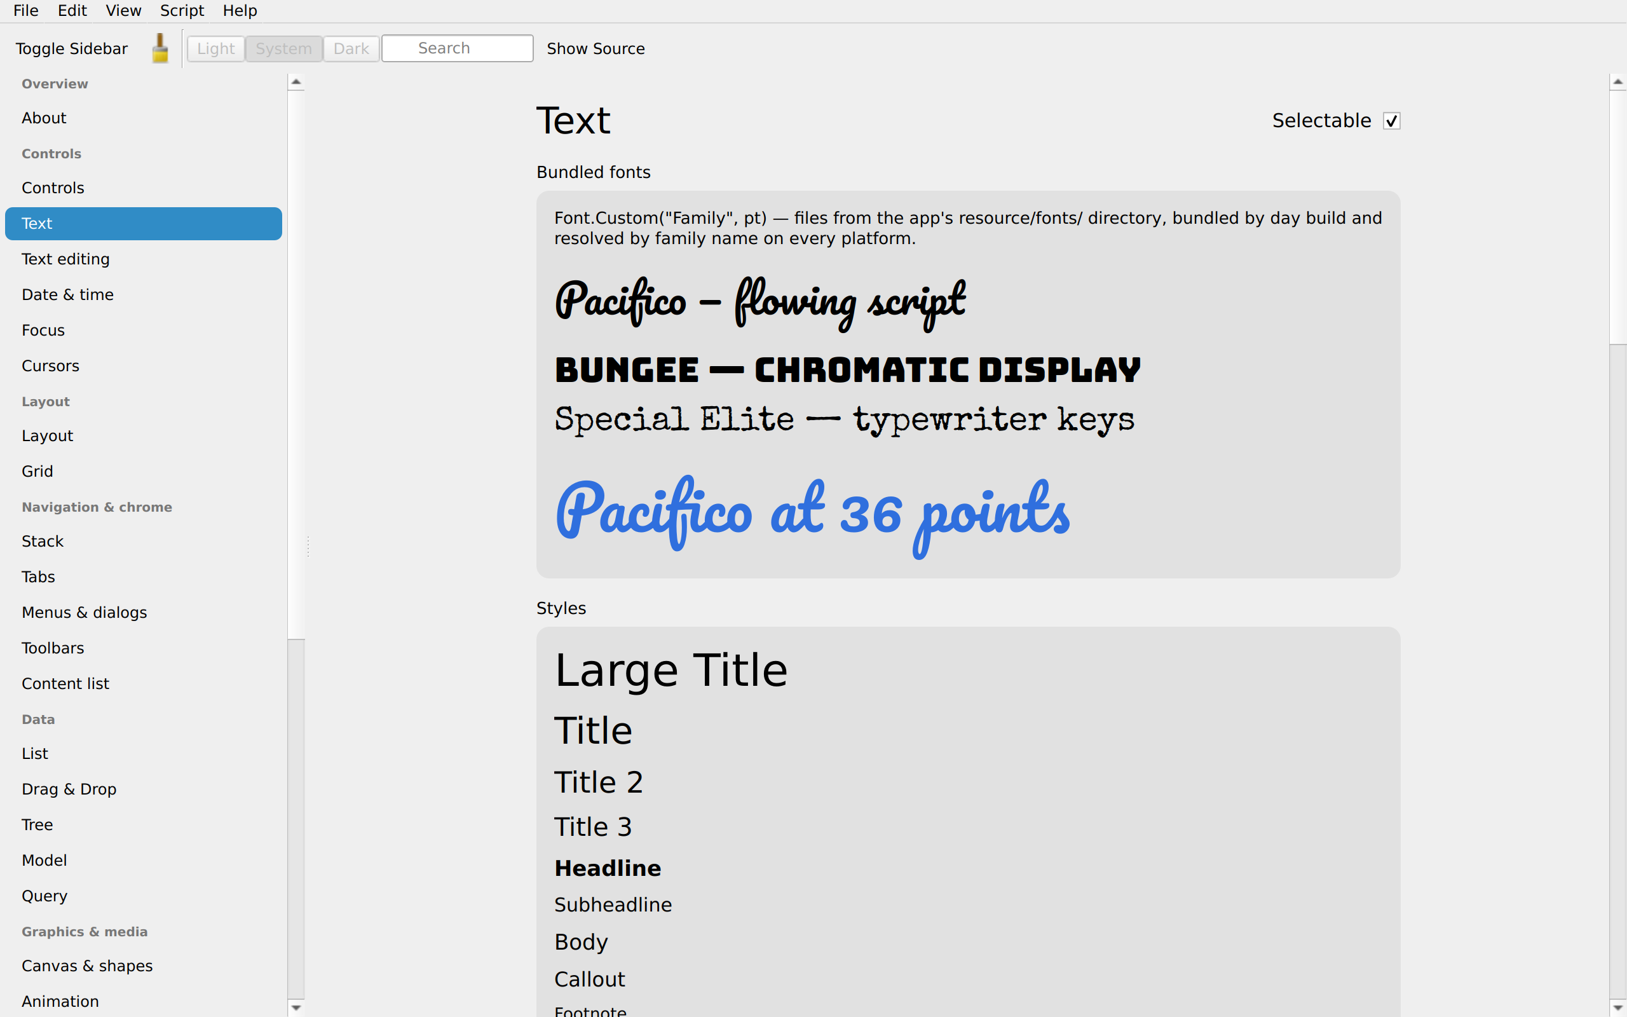Select the highlighted Text sidebar item
This screenshot has height=1017, width=1627.
pyautogui.click(x=143, y=223)
